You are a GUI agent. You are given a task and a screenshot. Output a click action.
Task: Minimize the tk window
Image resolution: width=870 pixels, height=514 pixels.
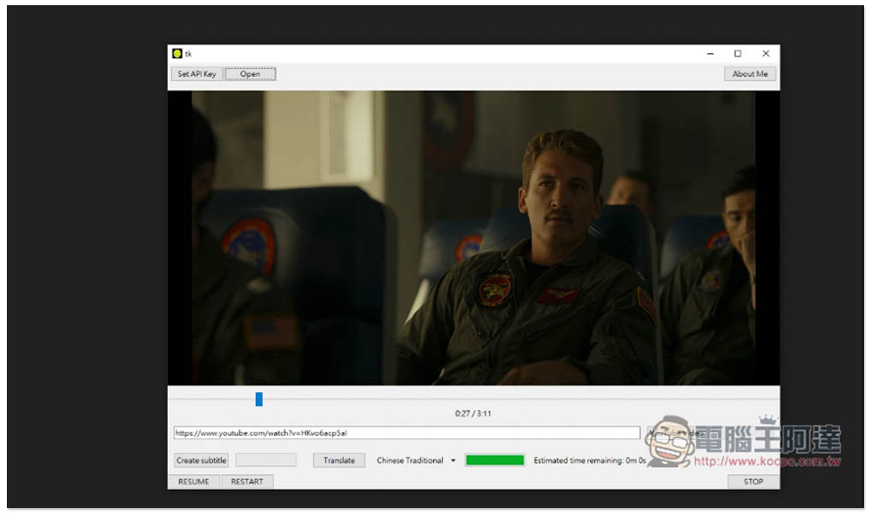click(x=709, y=54)
